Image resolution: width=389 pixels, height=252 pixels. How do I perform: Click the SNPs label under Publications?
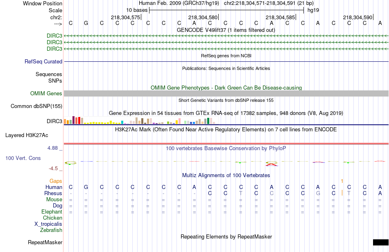coord(55,81)
